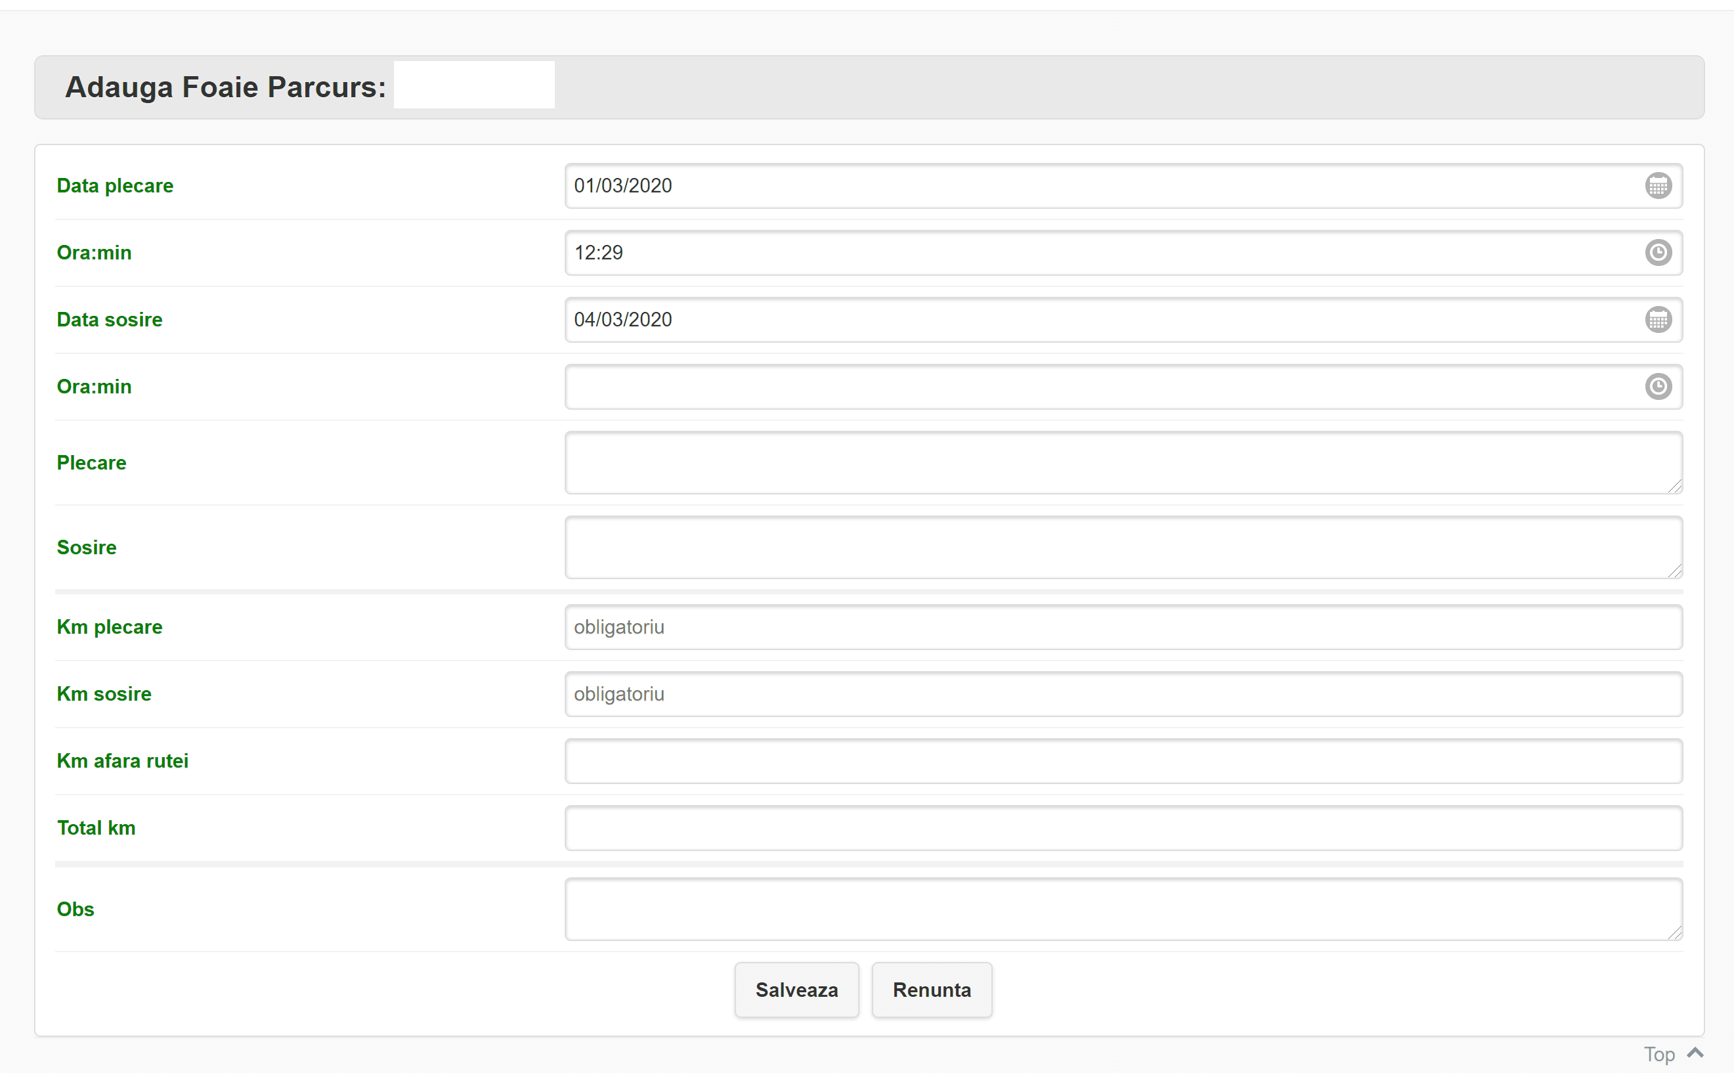Click the Plecare label

[91, 463]
